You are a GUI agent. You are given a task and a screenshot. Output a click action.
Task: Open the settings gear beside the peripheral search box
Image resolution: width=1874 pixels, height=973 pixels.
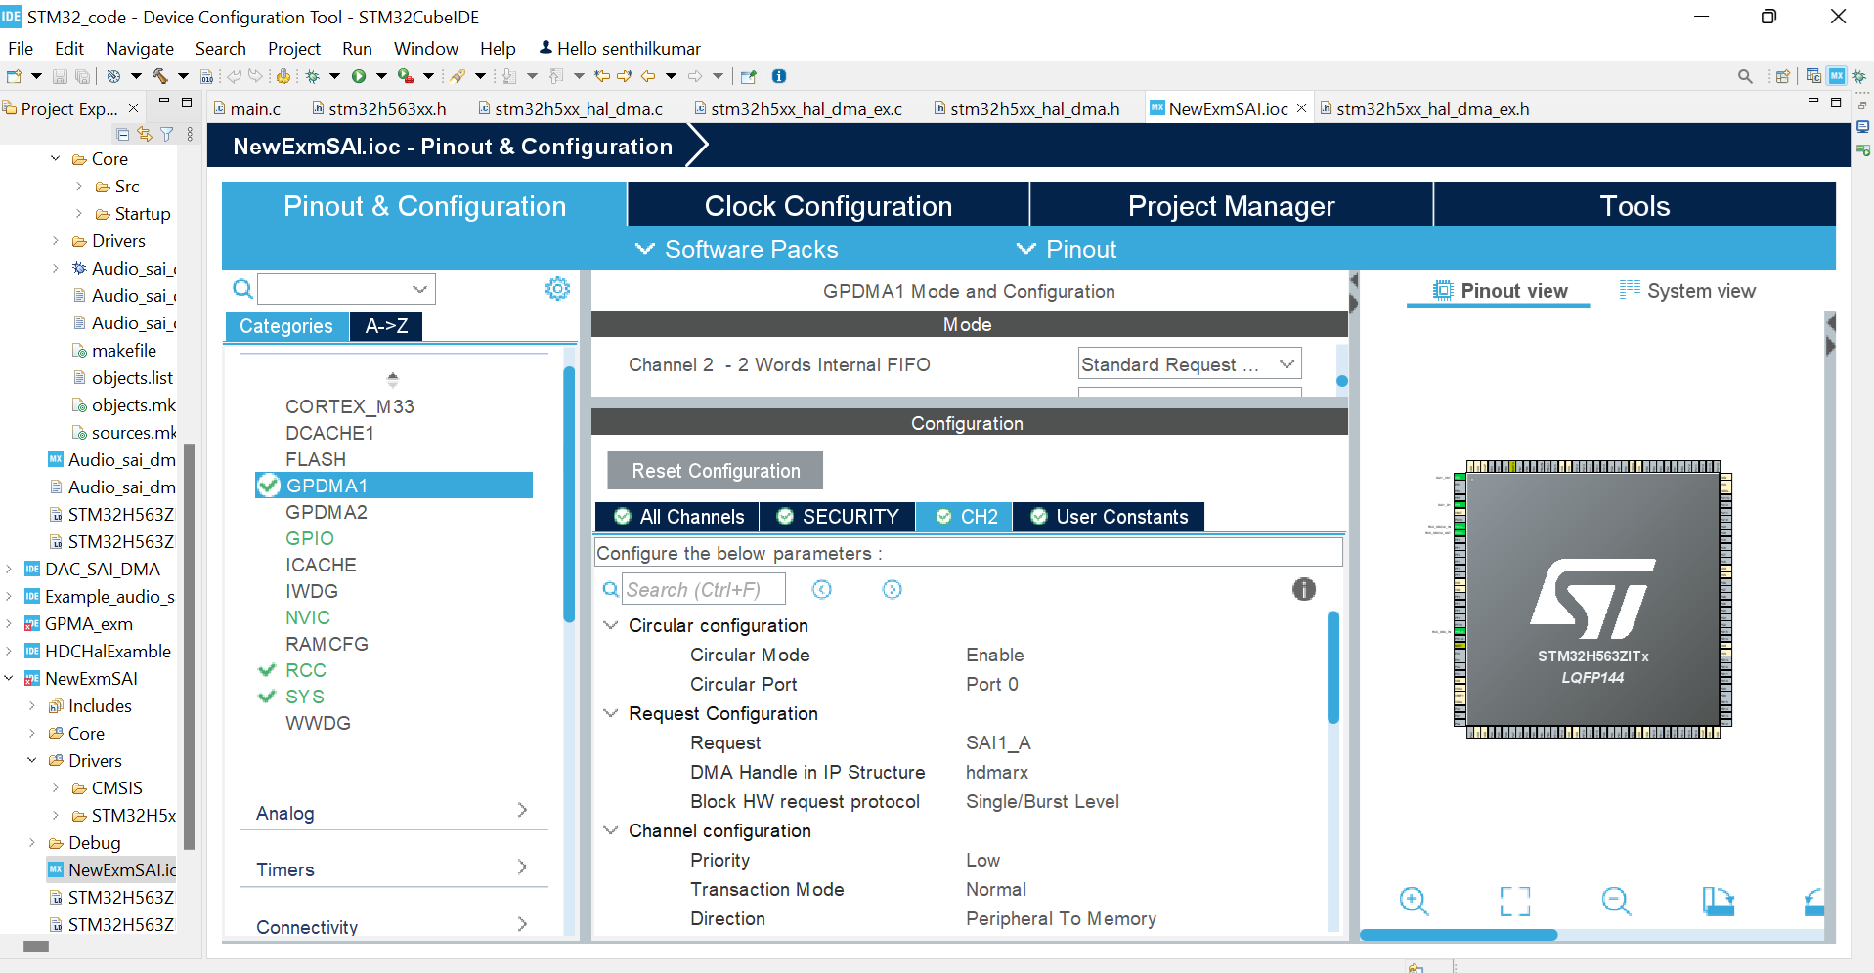(557, 288)
